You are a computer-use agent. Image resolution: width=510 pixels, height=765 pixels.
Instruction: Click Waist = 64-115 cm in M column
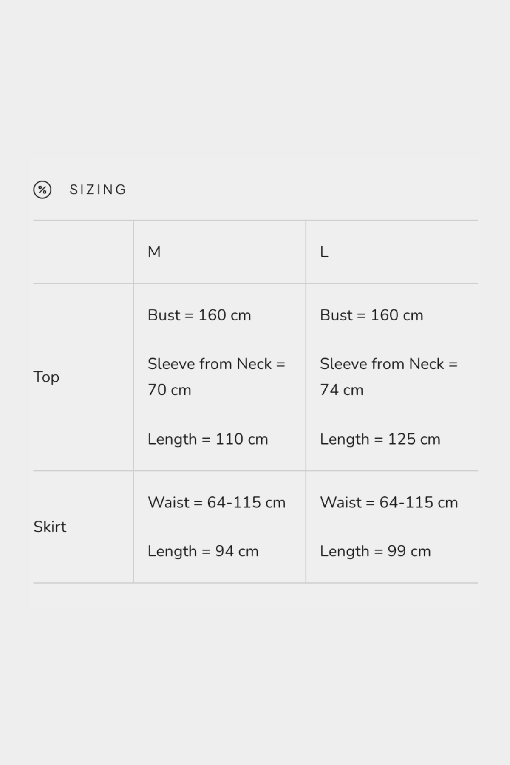(217, 502)
